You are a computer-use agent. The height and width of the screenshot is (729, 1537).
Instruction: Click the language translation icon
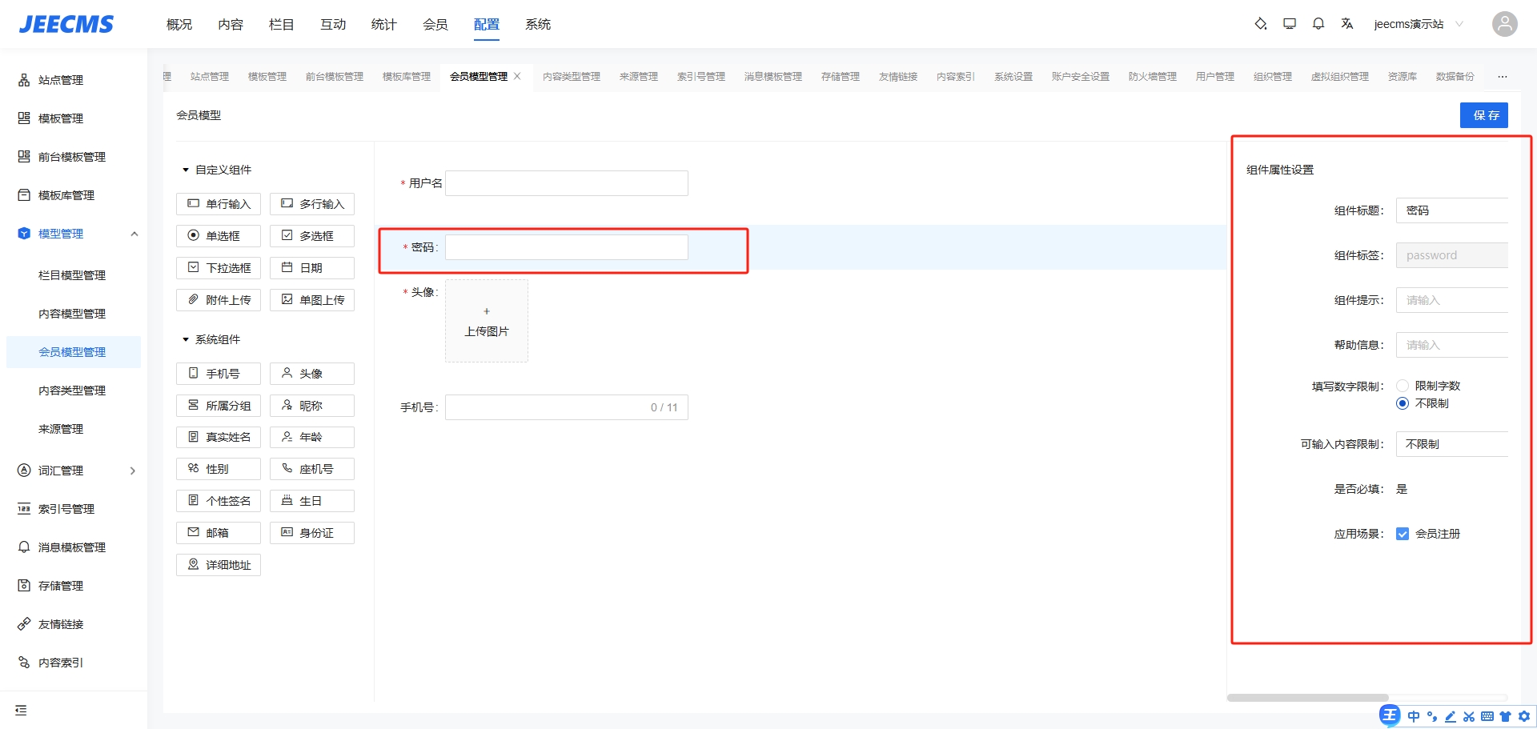1347,24
